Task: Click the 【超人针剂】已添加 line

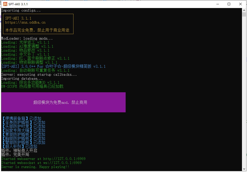Action: [x=19, y=147]
